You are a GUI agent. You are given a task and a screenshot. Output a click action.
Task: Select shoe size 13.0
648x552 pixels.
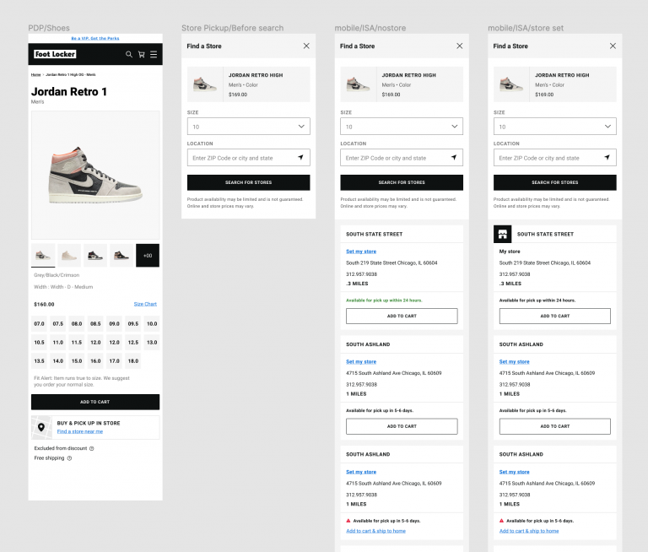[152, 343]
